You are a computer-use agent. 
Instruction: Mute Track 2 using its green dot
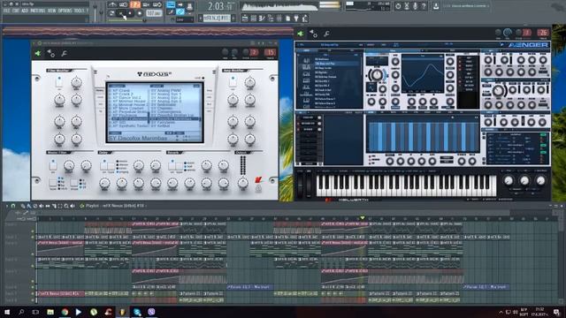tap(33, 237)
